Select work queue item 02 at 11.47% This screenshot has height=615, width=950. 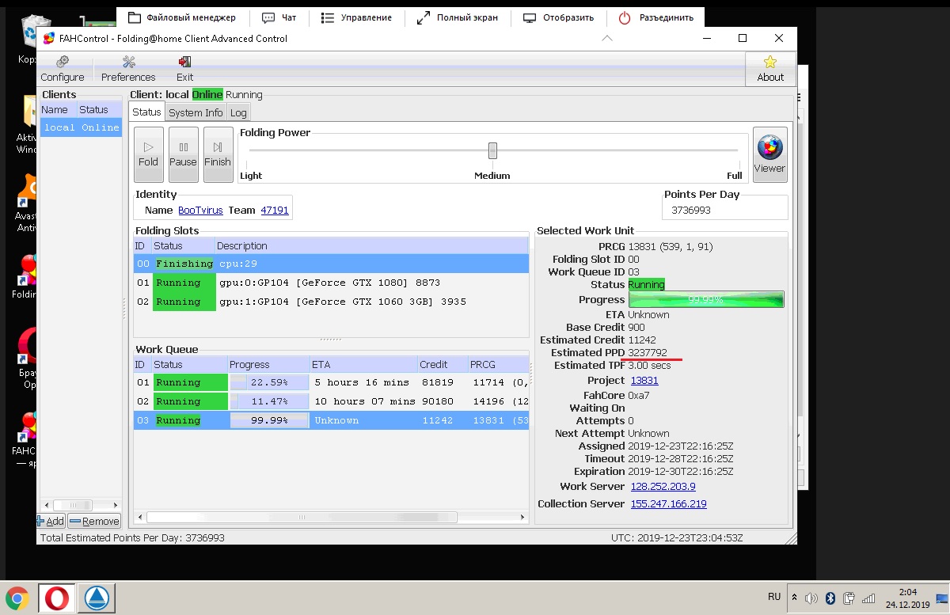pyautogui.click(x=331, y=401)
